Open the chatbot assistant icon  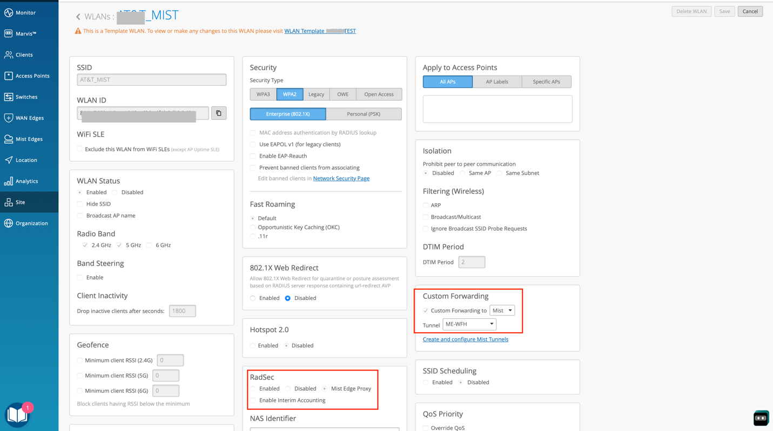point(761,418)
